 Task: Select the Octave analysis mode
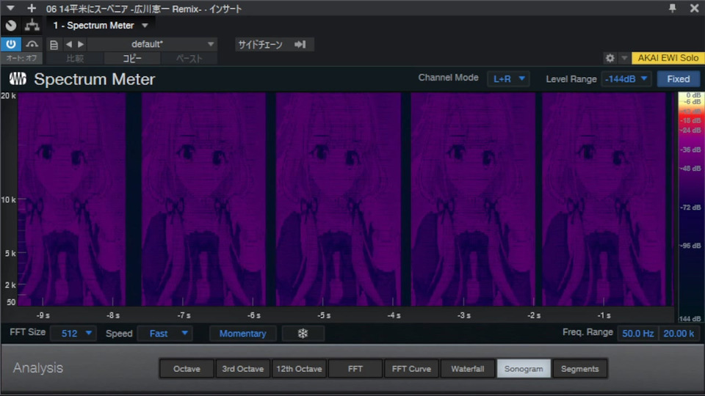187,369
